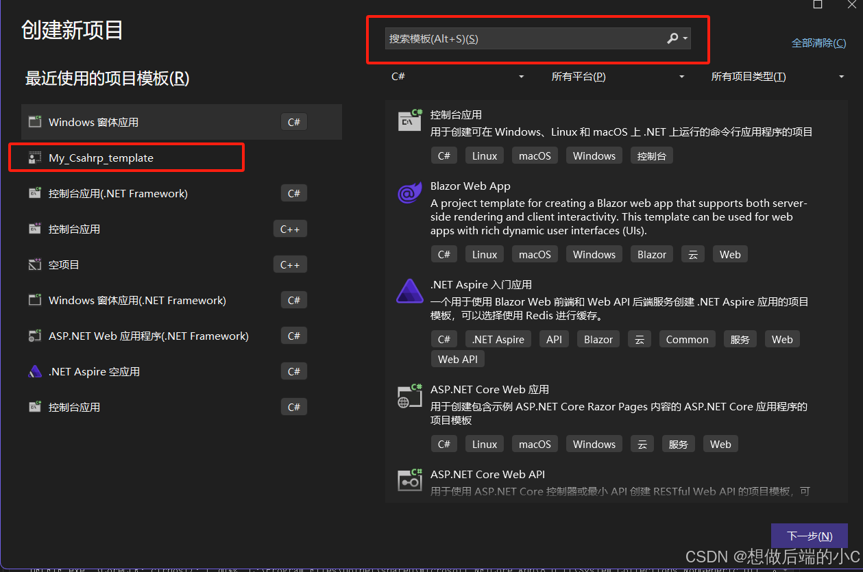863x572 pixels.
Task: Click the search magnifier icon in the template search box
Action: coord(672,39)
